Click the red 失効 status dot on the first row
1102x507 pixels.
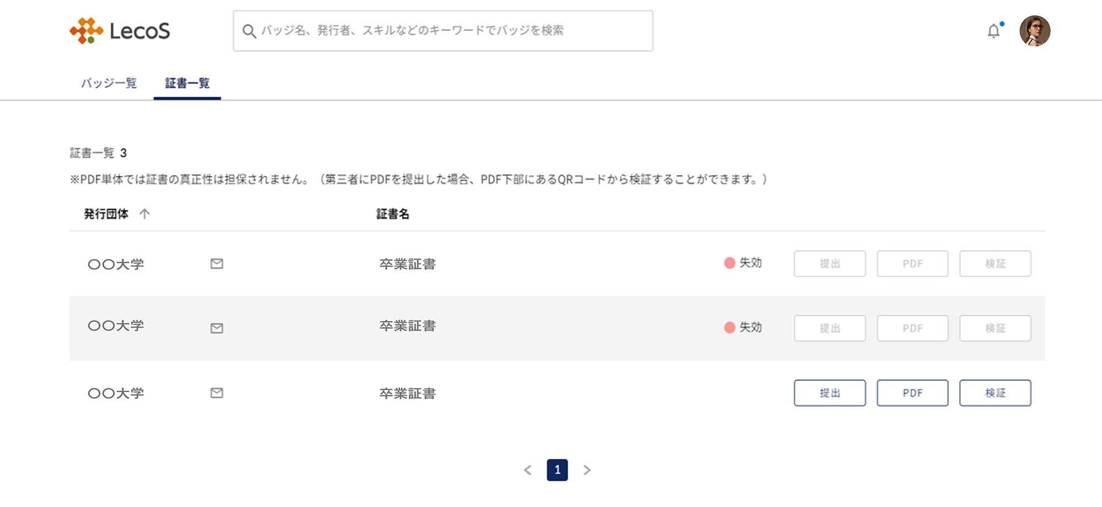coord(728,263)
